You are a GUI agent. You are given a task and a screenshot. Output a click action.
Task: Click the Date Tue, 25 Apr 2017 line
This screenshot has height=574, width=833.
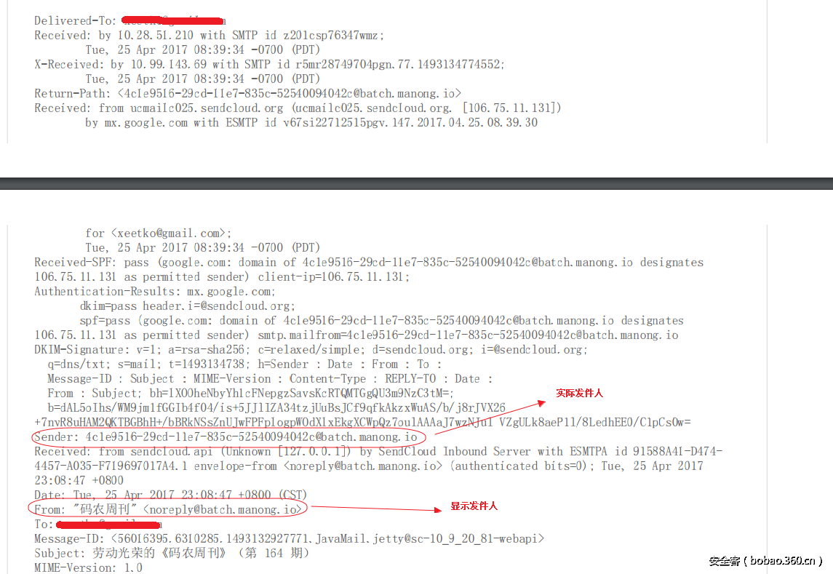170,495
